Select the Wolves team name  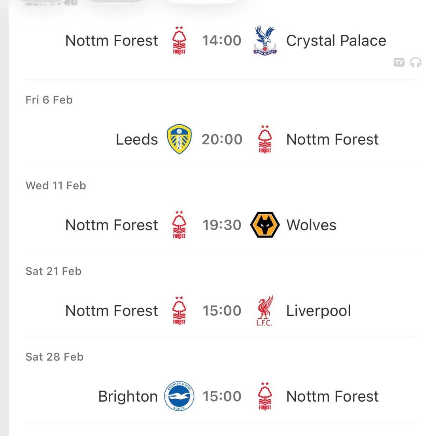coord(311,225)
